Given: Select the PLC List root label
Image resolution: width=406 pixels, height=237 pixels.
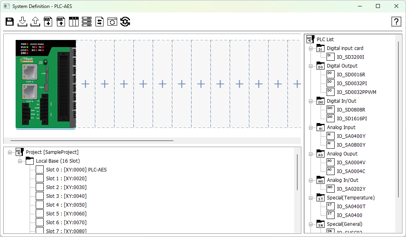Looking at the screenshot, I should coord(325,40).
